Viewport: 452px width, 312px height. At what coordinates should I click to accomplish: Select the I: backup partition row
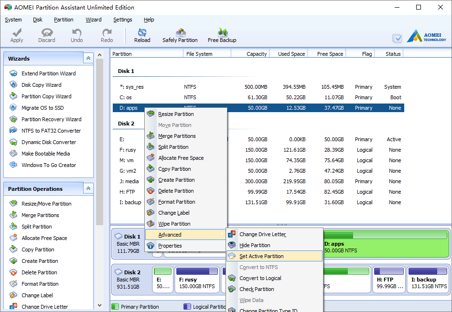point(258,202)
